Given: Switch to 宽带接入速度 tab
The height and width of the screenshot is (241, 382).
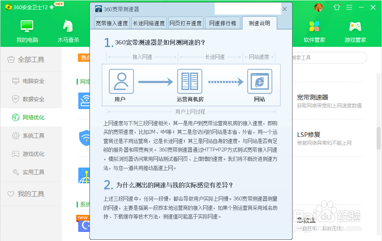Looking at the screenshot, I should [112, 23].
